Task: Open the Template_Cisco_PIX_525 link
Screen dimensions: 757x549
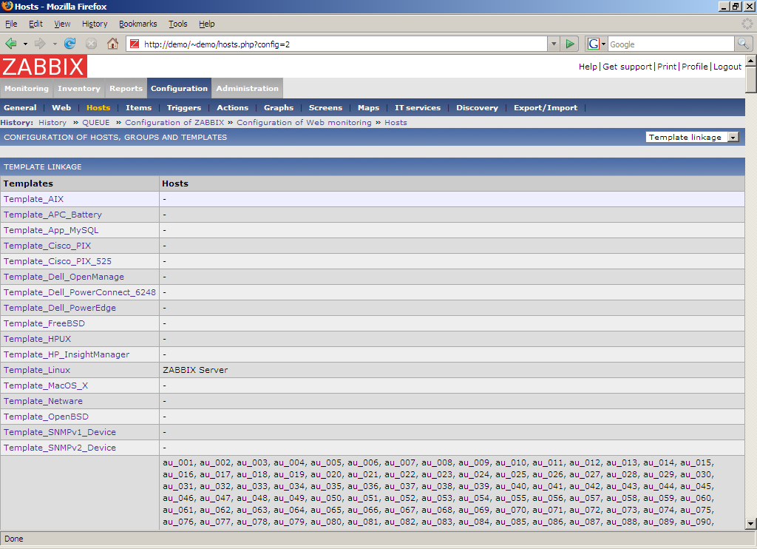Action: click(58, 261)
